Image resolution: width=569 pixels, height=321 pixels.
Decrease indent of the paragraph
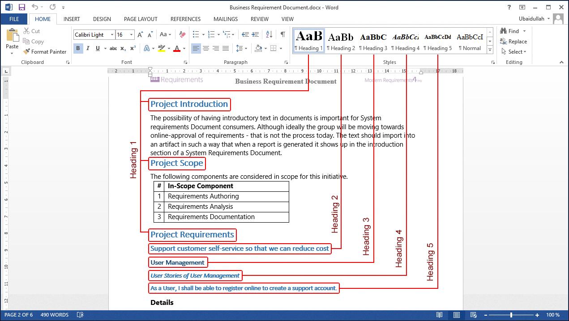pos(245,34)
